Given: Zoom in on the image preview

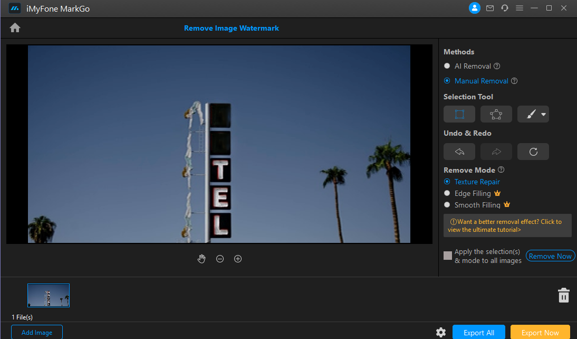Looking at the screenshot, I should 238,259.
